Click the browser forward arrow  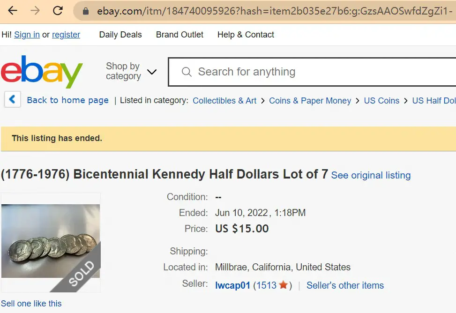(x=35, y=11)
